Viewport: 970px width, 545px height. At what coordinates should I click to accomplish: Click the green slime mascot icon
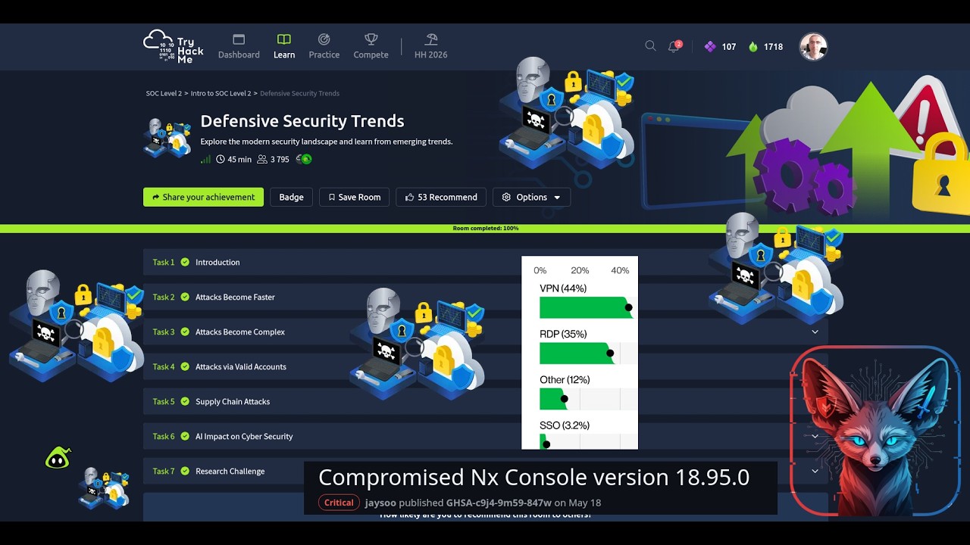58,458
